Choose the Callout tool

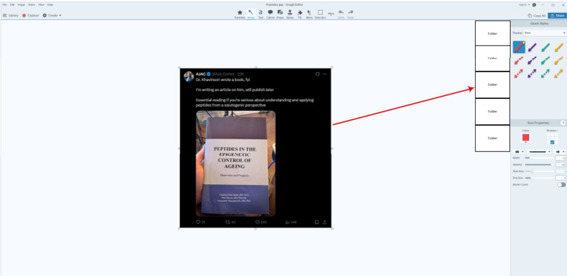point(270,13)
